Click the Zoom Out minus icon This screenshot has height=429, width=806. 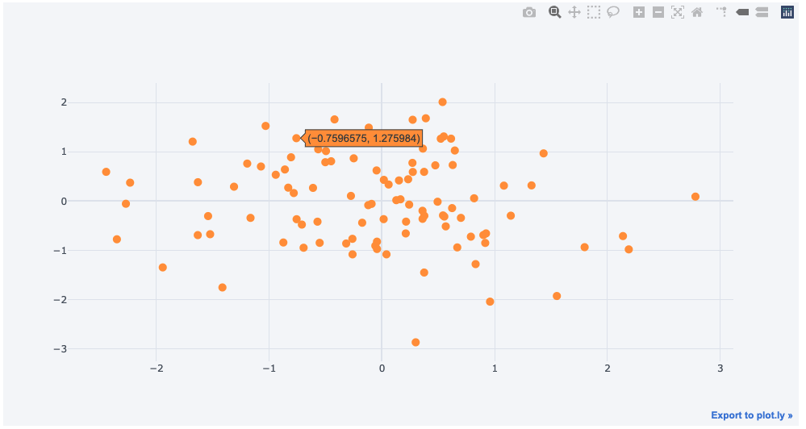pos(658,12)
